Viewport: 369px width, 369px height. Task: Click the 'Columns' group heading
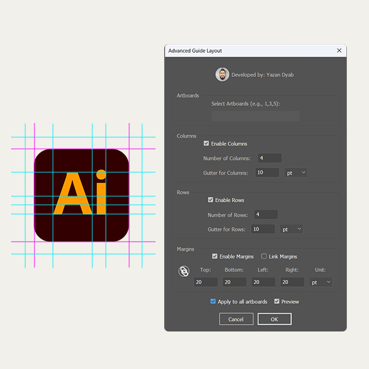point(186,136)
